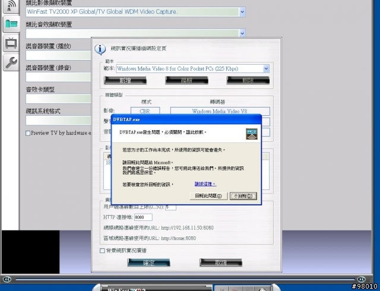
Task: Click the playback seek bar track
Action: coord(185,279)
